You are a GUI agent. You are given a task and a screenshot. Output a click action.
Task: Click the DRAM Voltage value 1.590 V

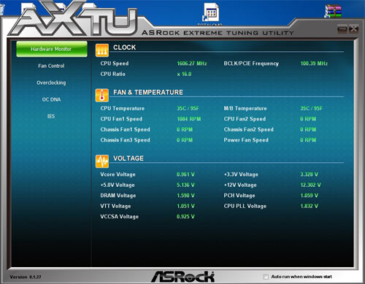[185, 196]
